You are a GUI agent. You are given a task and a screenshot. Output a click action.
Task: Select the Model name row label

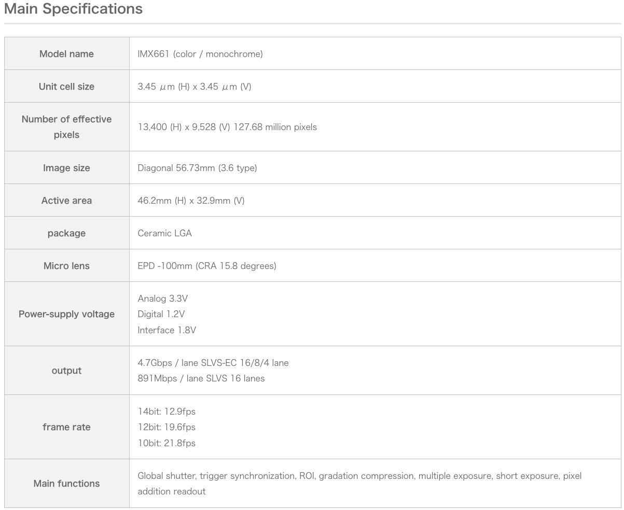click(66, 54)
